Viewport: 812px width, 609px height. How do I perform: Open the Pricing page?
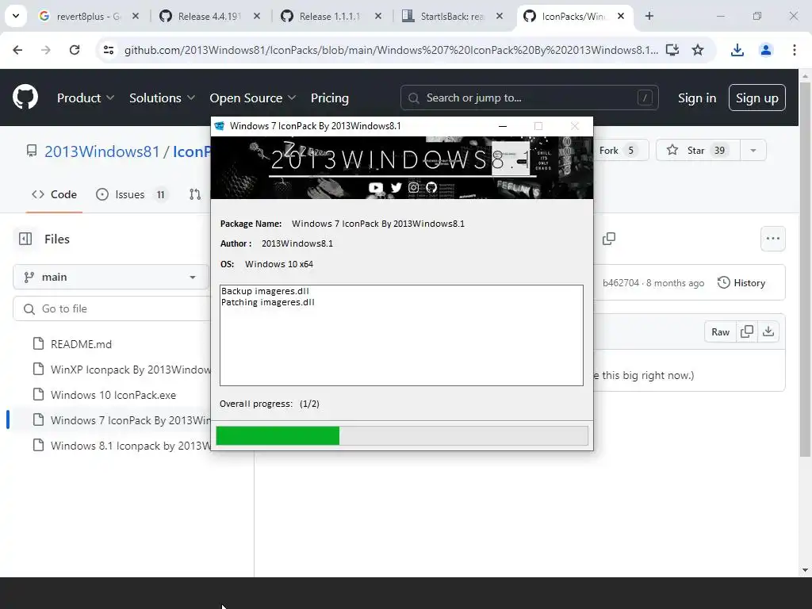329,98
